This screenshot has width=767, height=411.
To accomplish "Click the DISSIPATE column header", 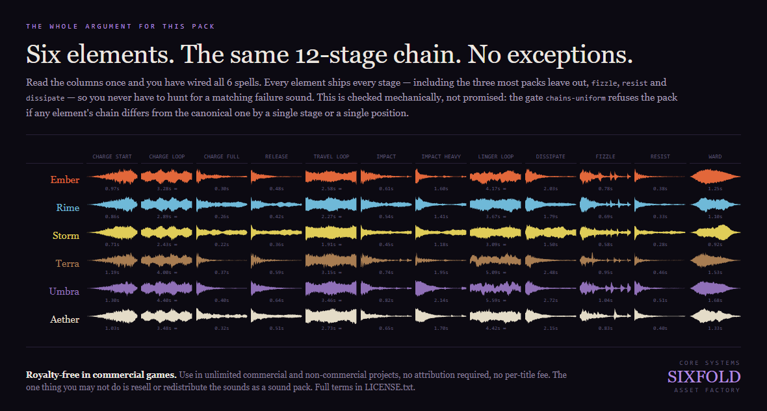I will (551, 156).
